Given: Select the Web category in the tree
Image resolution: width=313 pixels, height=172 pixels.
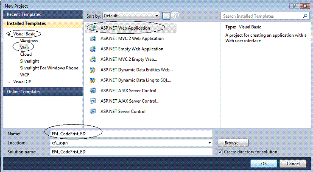Looking at the screenshot, I should [x=24, y=47].
